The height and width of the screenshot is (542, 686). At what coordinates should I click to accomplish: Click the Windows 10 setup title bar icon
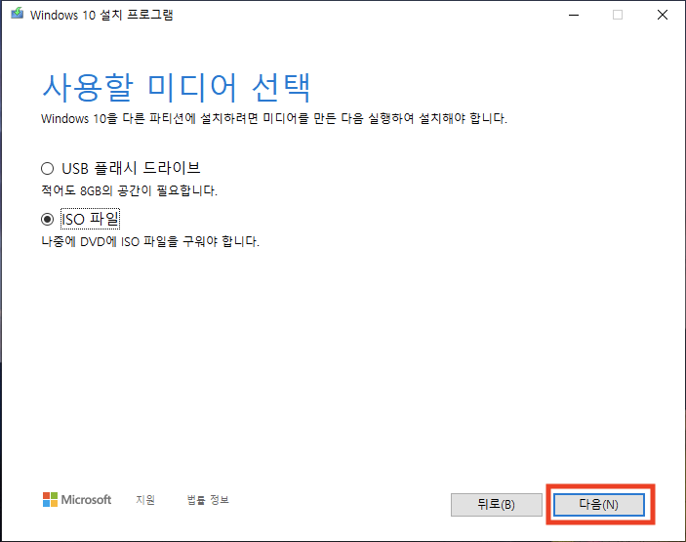click(x=17, y=14)
